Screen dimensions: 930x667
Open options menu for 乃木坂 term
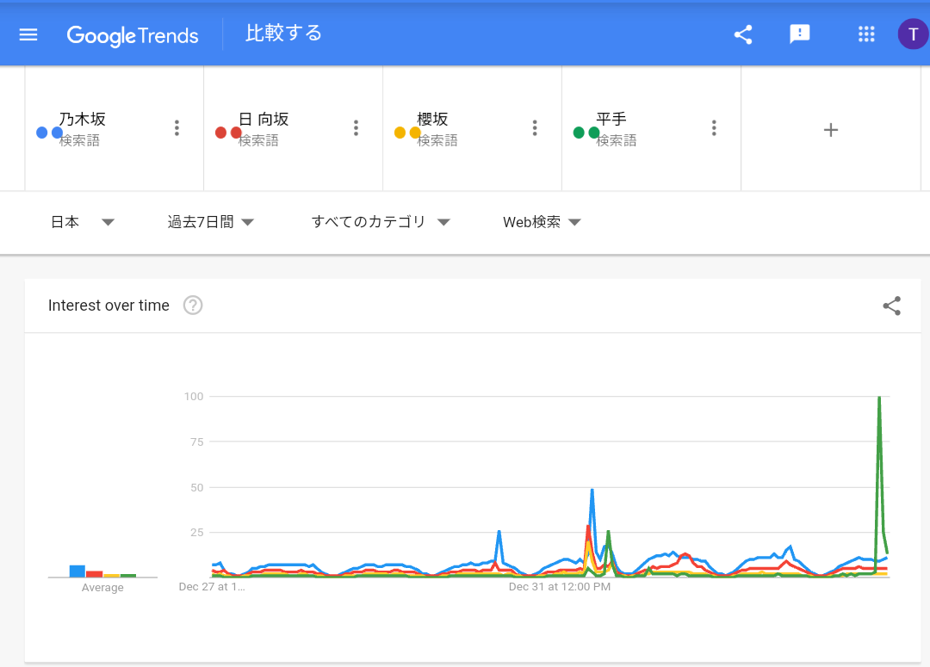click(177, 128)
